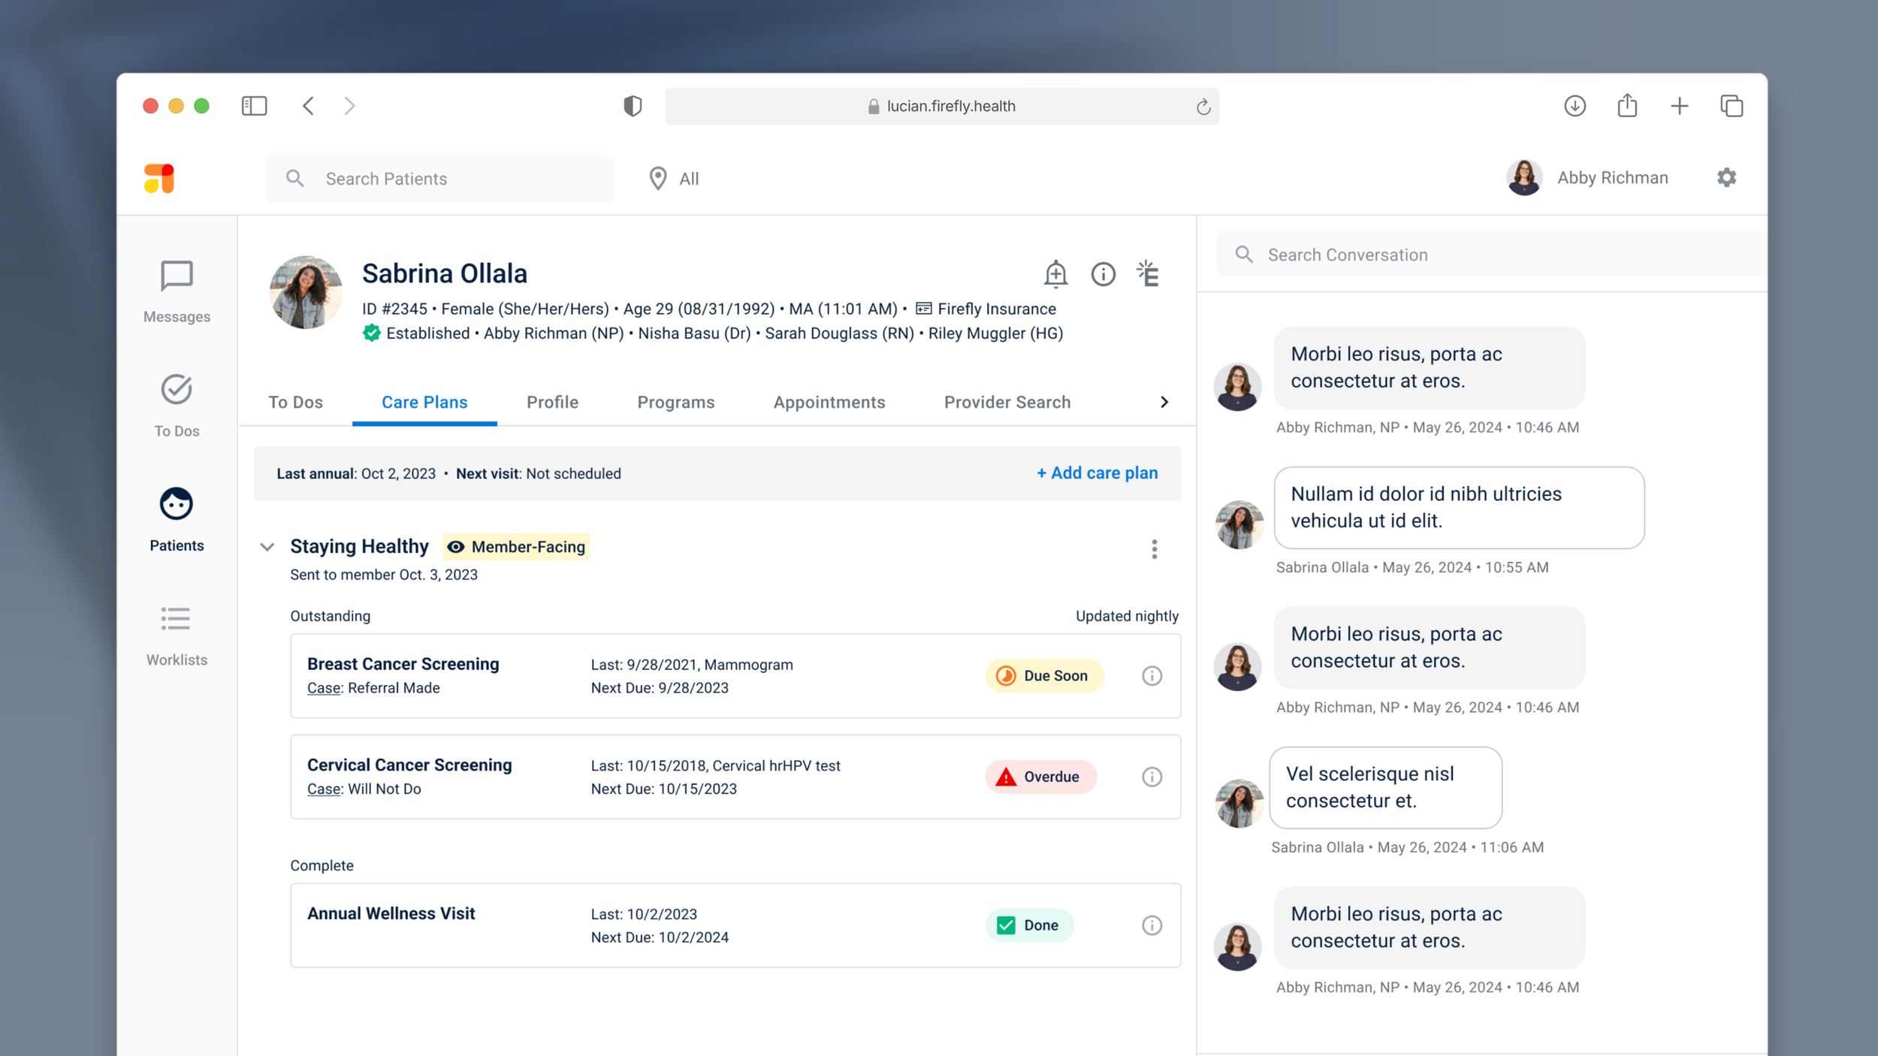Open the Staying Healthy three-dot menu
Image resolution: width=1878 pixels, height=1056 pixels.
click(x=1154, y=549)
